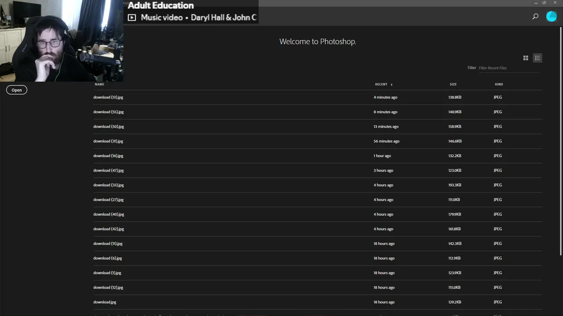Viewport: 563px width, 316px height.
Task: Click the 161.8KB size value
Action: (x=454, y=229)
